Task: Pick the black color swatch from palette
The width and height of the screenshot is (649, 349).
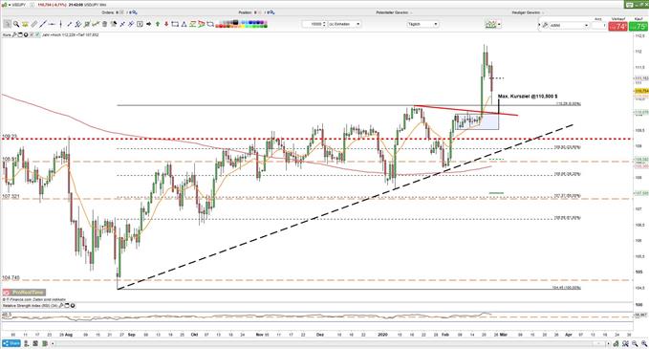Action: pos(235,22)
